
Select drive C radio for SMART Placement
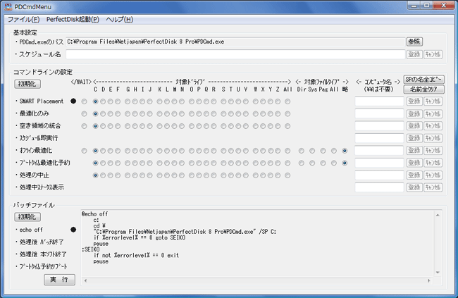96,101
